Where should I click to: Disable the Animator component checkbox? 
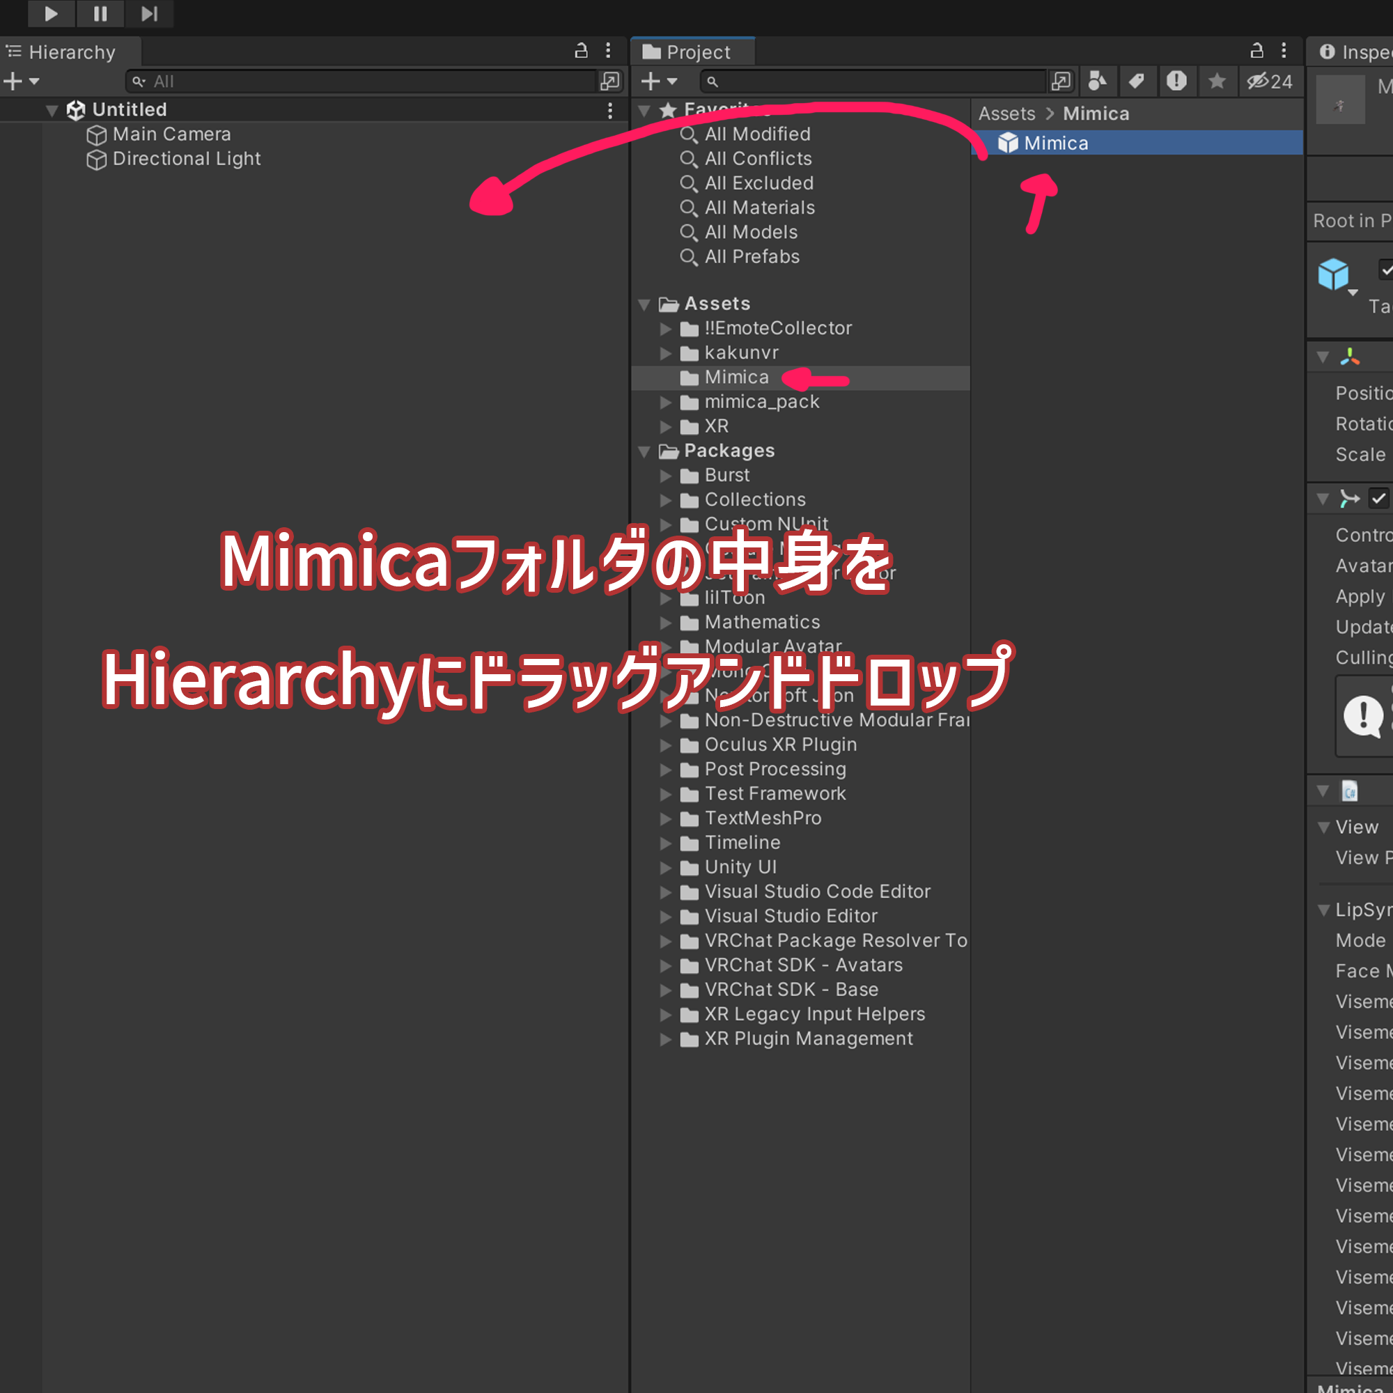coord(1378,498)
